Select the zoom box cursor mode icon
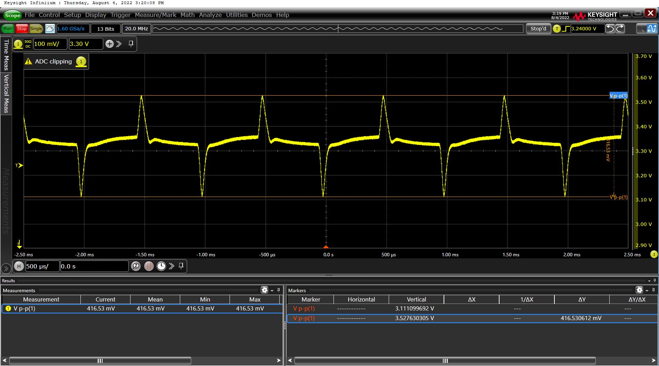This screenshot has height=366, width=659. pos(642,29)
